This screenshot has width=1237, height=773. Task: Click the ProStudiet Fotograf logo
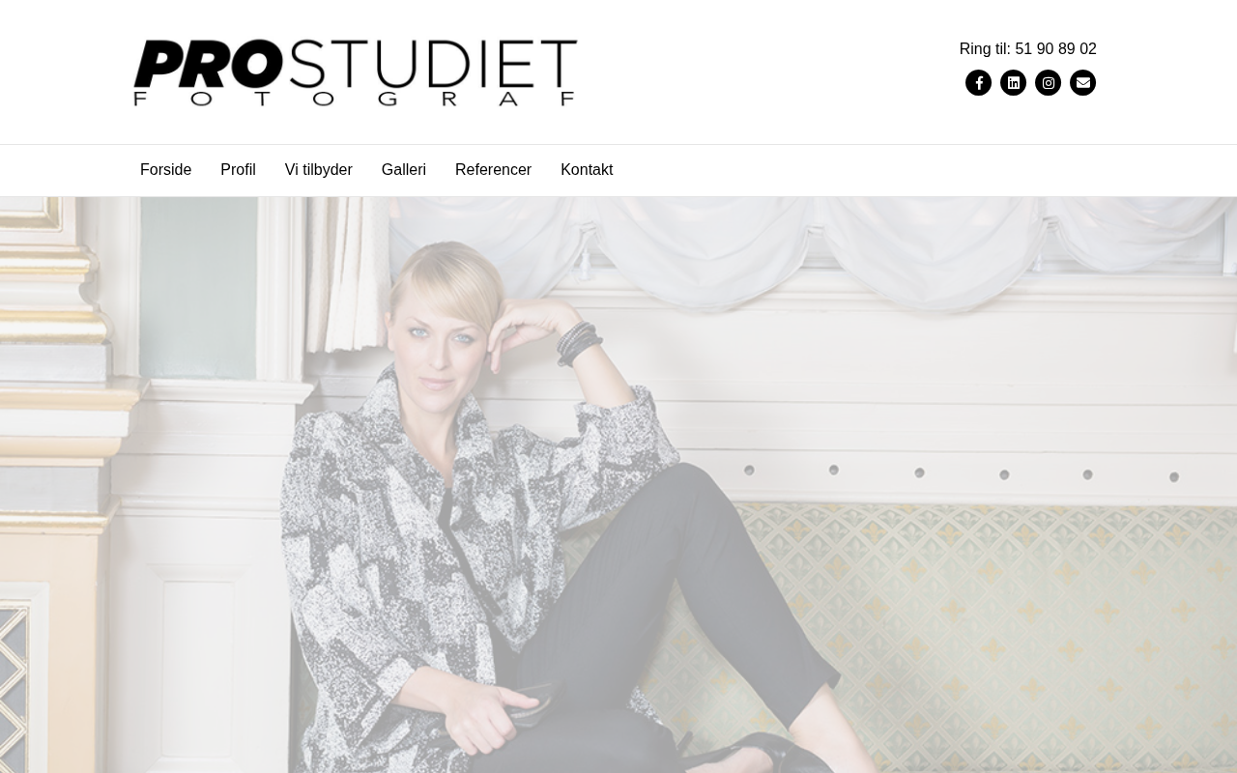coord(356,72)
